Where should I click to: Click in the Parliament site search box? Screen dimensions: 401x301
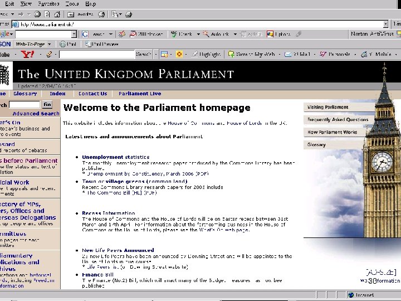25,104
